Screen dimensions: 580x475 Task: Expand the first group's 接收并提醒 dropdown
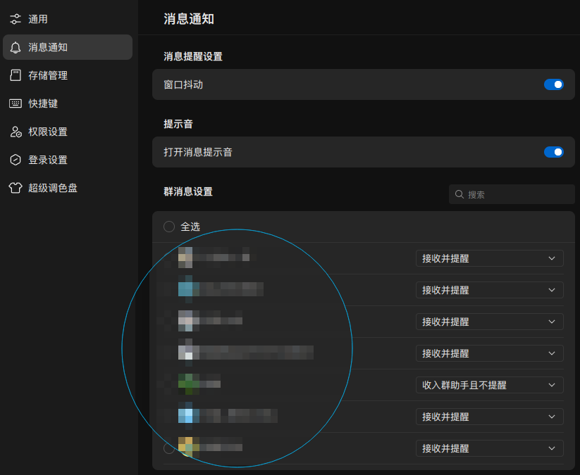pos(489,258)
